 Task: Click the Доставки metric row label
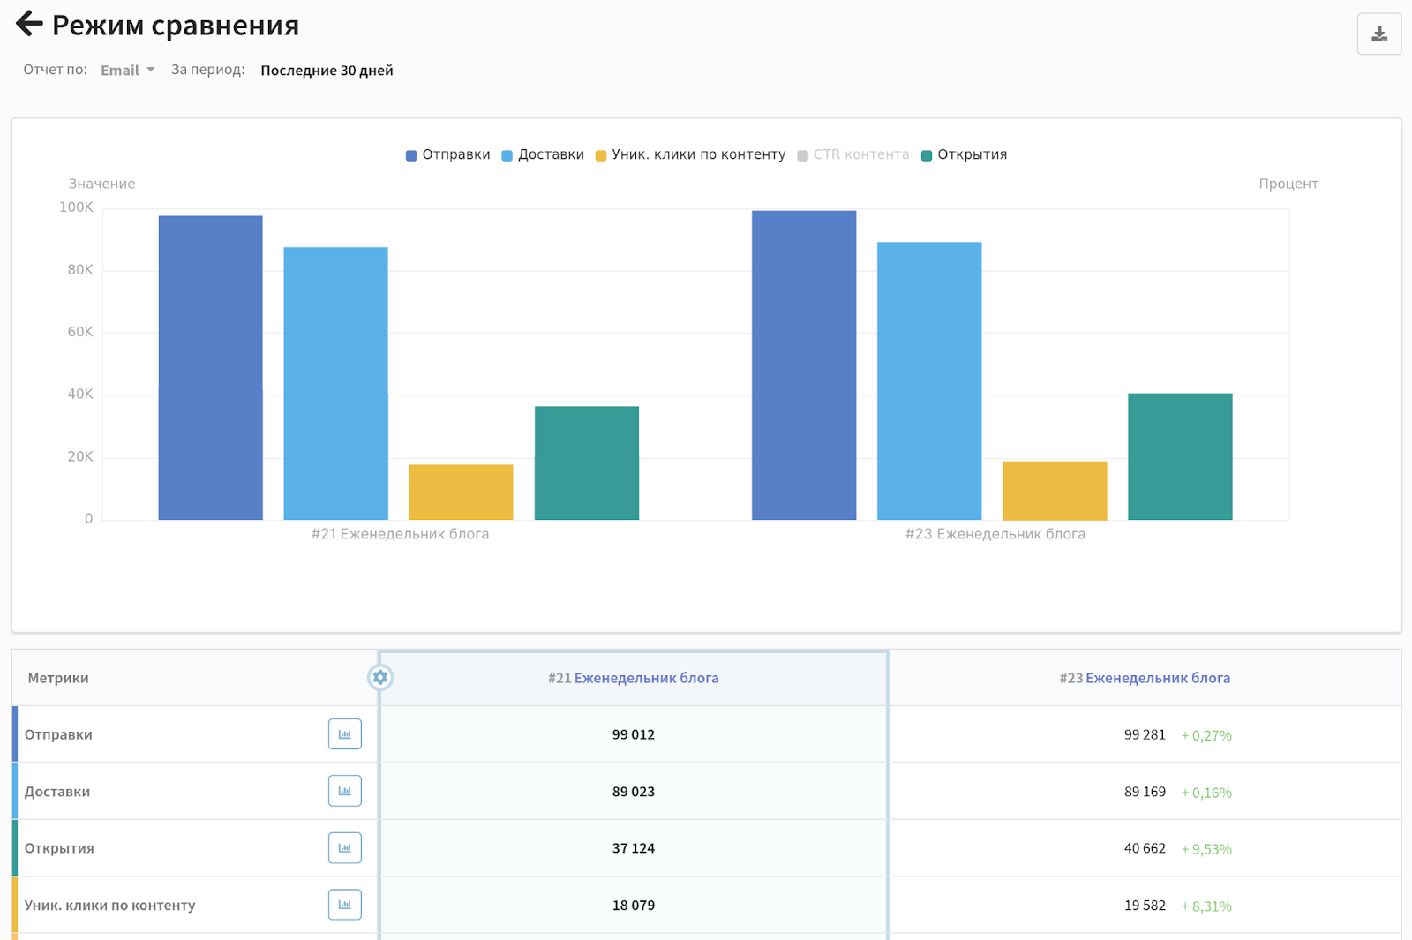pos(57,792)
